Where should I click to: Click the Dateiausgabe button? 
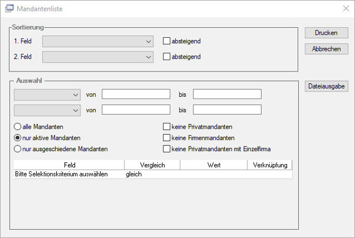(326, 86)
